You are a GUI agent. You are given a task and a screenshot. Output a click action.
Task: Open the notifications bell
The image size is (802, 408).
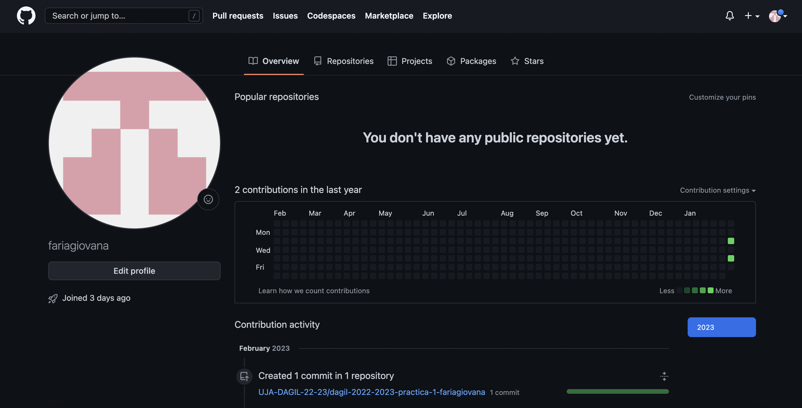[x=730, y=16]
